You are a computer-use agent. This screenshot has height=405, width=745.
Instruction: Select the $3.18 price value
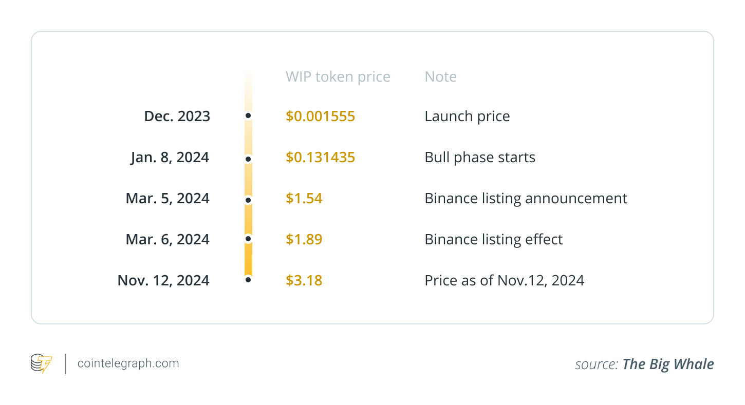point(304,280)
